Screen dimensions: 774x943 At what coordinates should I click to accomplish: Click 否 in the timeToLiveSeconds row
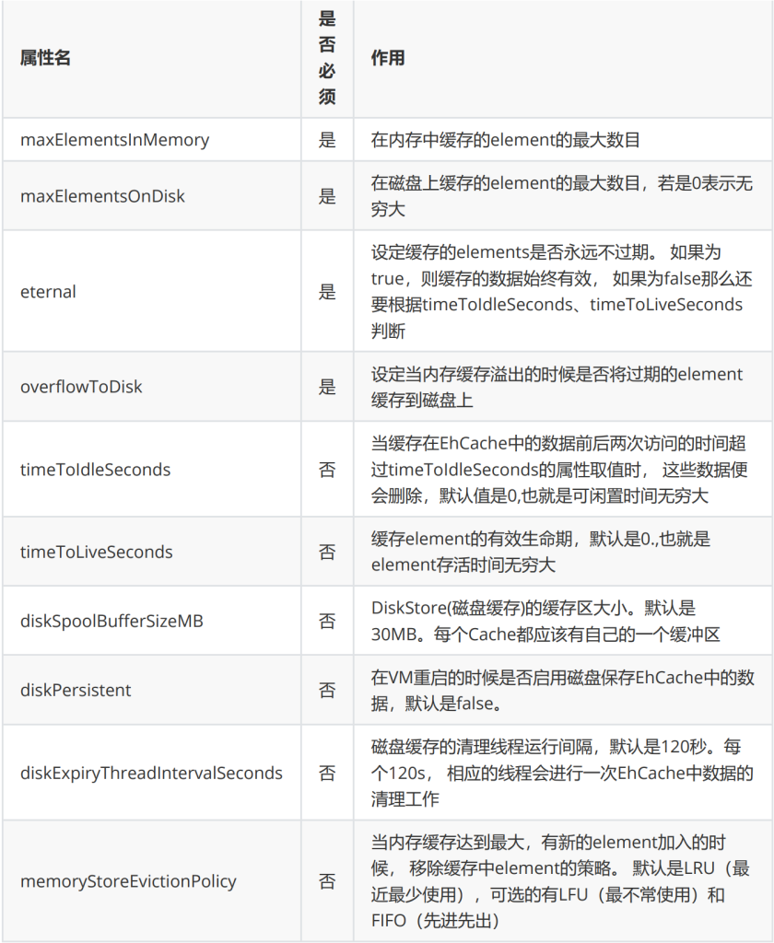[x=327, y=553]
